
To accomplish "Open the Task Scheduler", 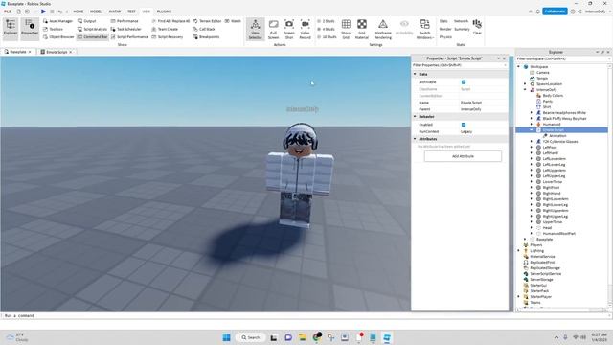I will [x=125, y=29].
